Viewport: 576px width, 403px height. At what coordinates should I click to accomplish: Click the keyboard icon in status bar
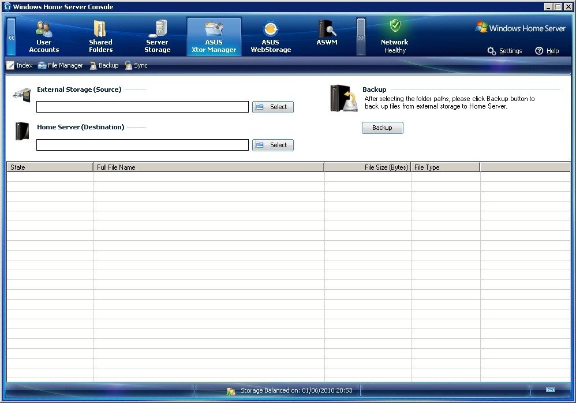click(x=550, y=389)
